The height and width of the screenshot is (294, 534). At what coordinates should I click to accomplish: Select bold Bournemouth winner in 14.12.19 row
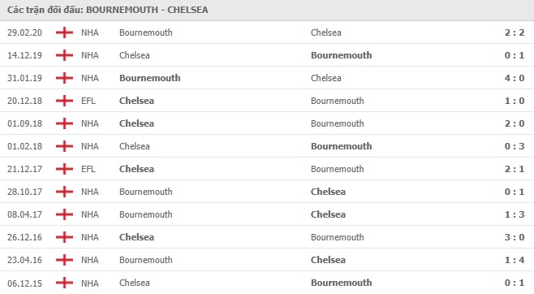[341, 55]
